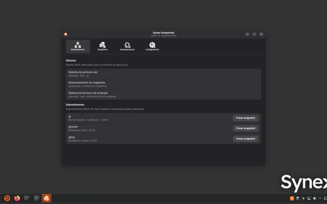Image resolution: width=327 pixels, height=204 pixels.
Task: Open the settings sliders icon in taskbar
Action: 27,198
